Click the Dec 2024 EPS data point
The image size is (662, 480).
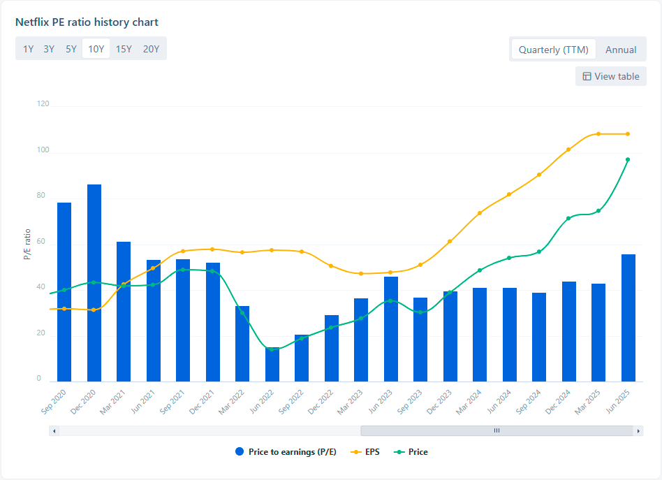coord(568,150)
